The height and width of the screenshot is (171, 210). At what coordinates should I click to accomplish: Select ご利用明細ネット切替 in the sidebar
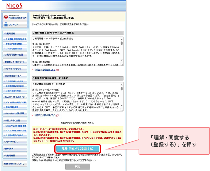[15, 81]
